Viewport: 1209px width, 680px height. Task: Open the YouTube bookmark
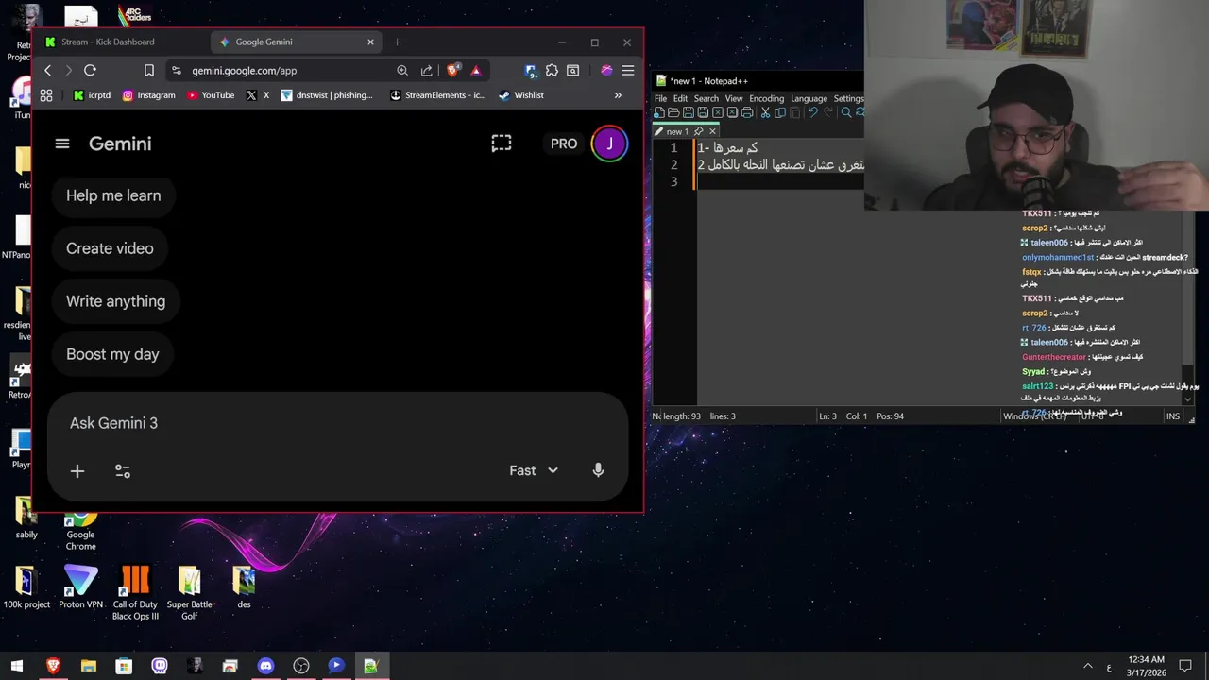point(211,95)
